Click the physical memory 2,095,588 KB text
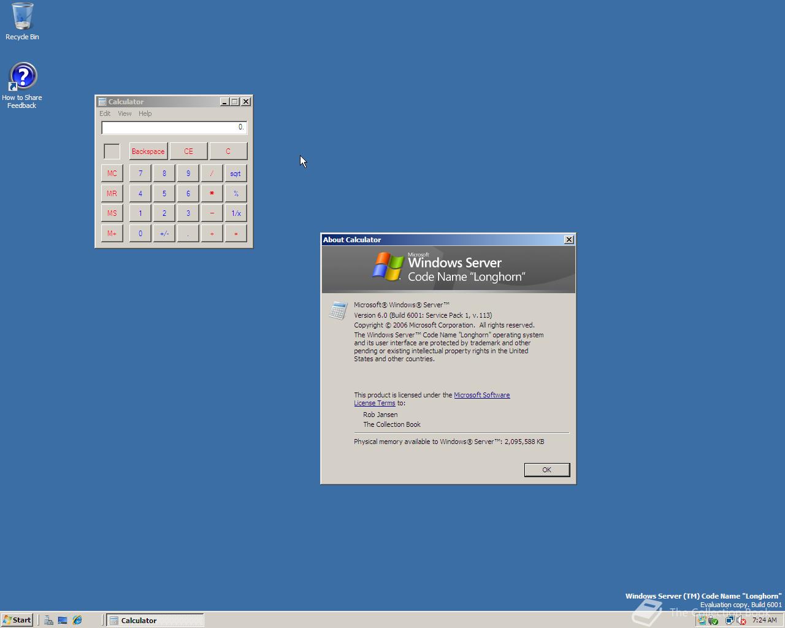Image resolution: width=785 pixels, height=628 pixels. point(449,442)
